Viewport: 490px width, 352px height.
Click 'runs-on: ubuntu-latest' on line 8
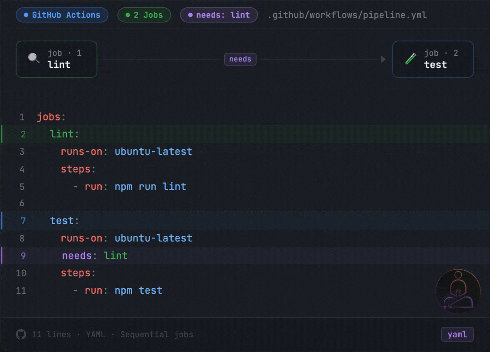point(126,238)
